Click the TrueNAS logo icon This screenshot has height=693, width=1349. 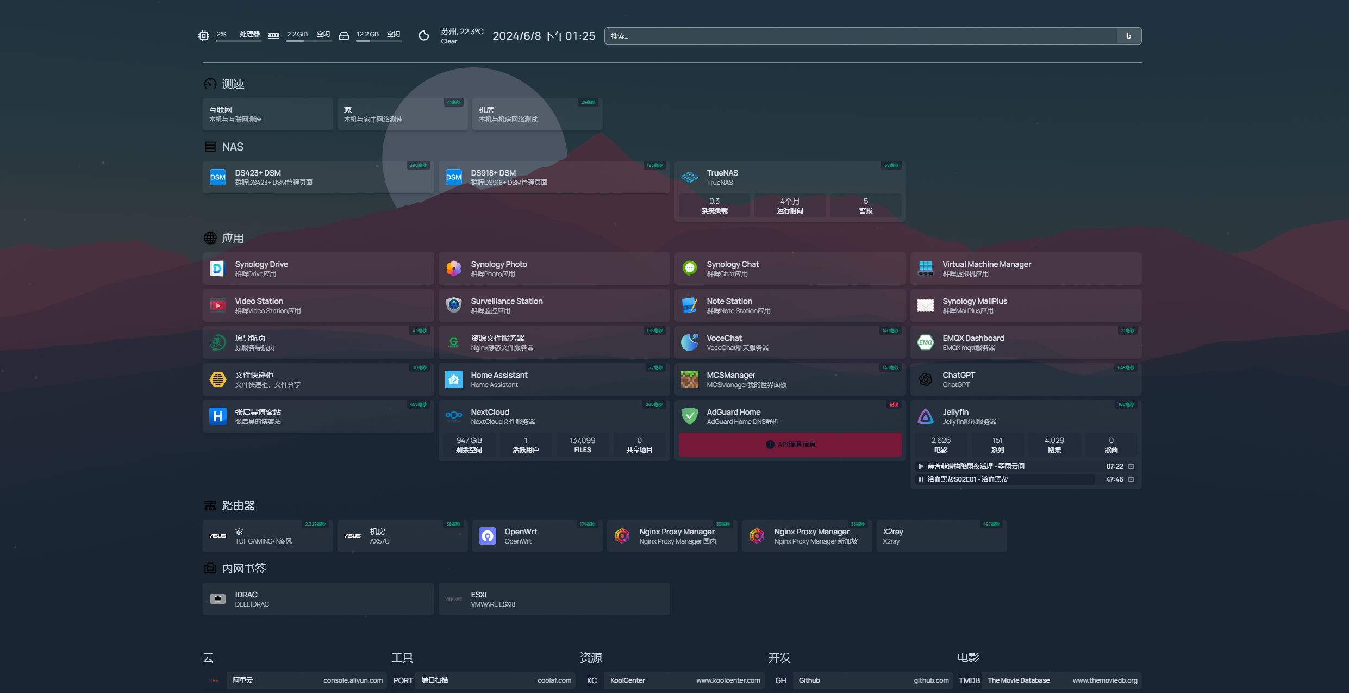pos(690,177)
